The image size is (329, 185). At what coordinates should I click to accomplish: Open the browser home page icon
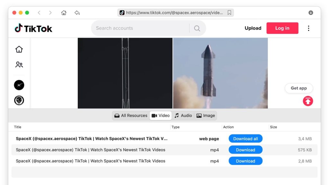64,13
